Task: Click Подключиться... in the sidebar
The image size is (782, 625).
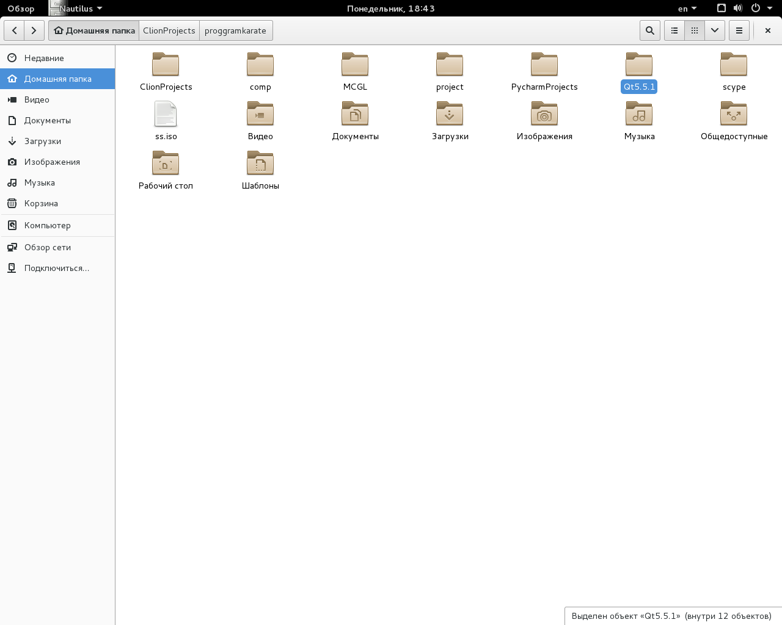Action: [x=57, y=268]
